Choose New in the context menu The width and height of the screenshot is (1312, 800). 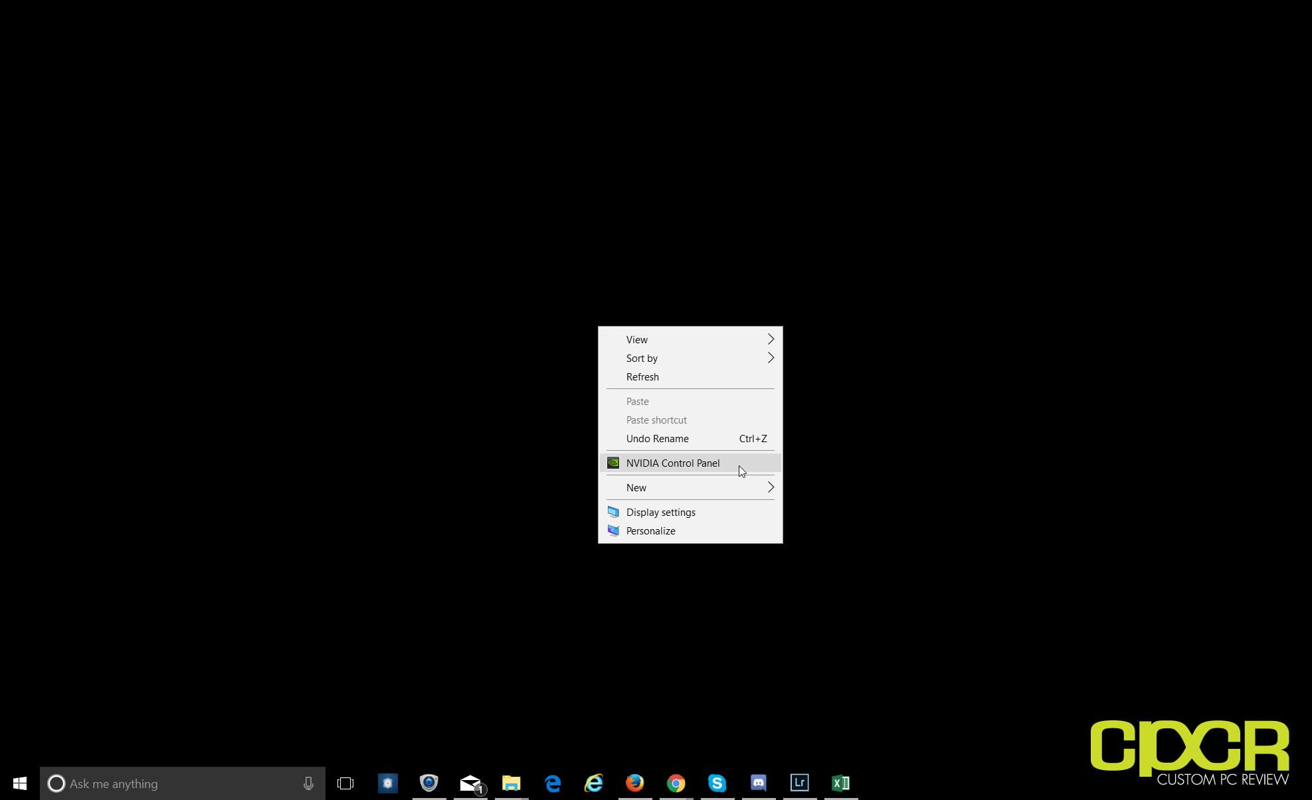point(690,487)
